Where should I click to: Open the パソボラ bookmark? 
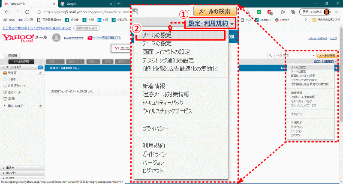point(26,20)
